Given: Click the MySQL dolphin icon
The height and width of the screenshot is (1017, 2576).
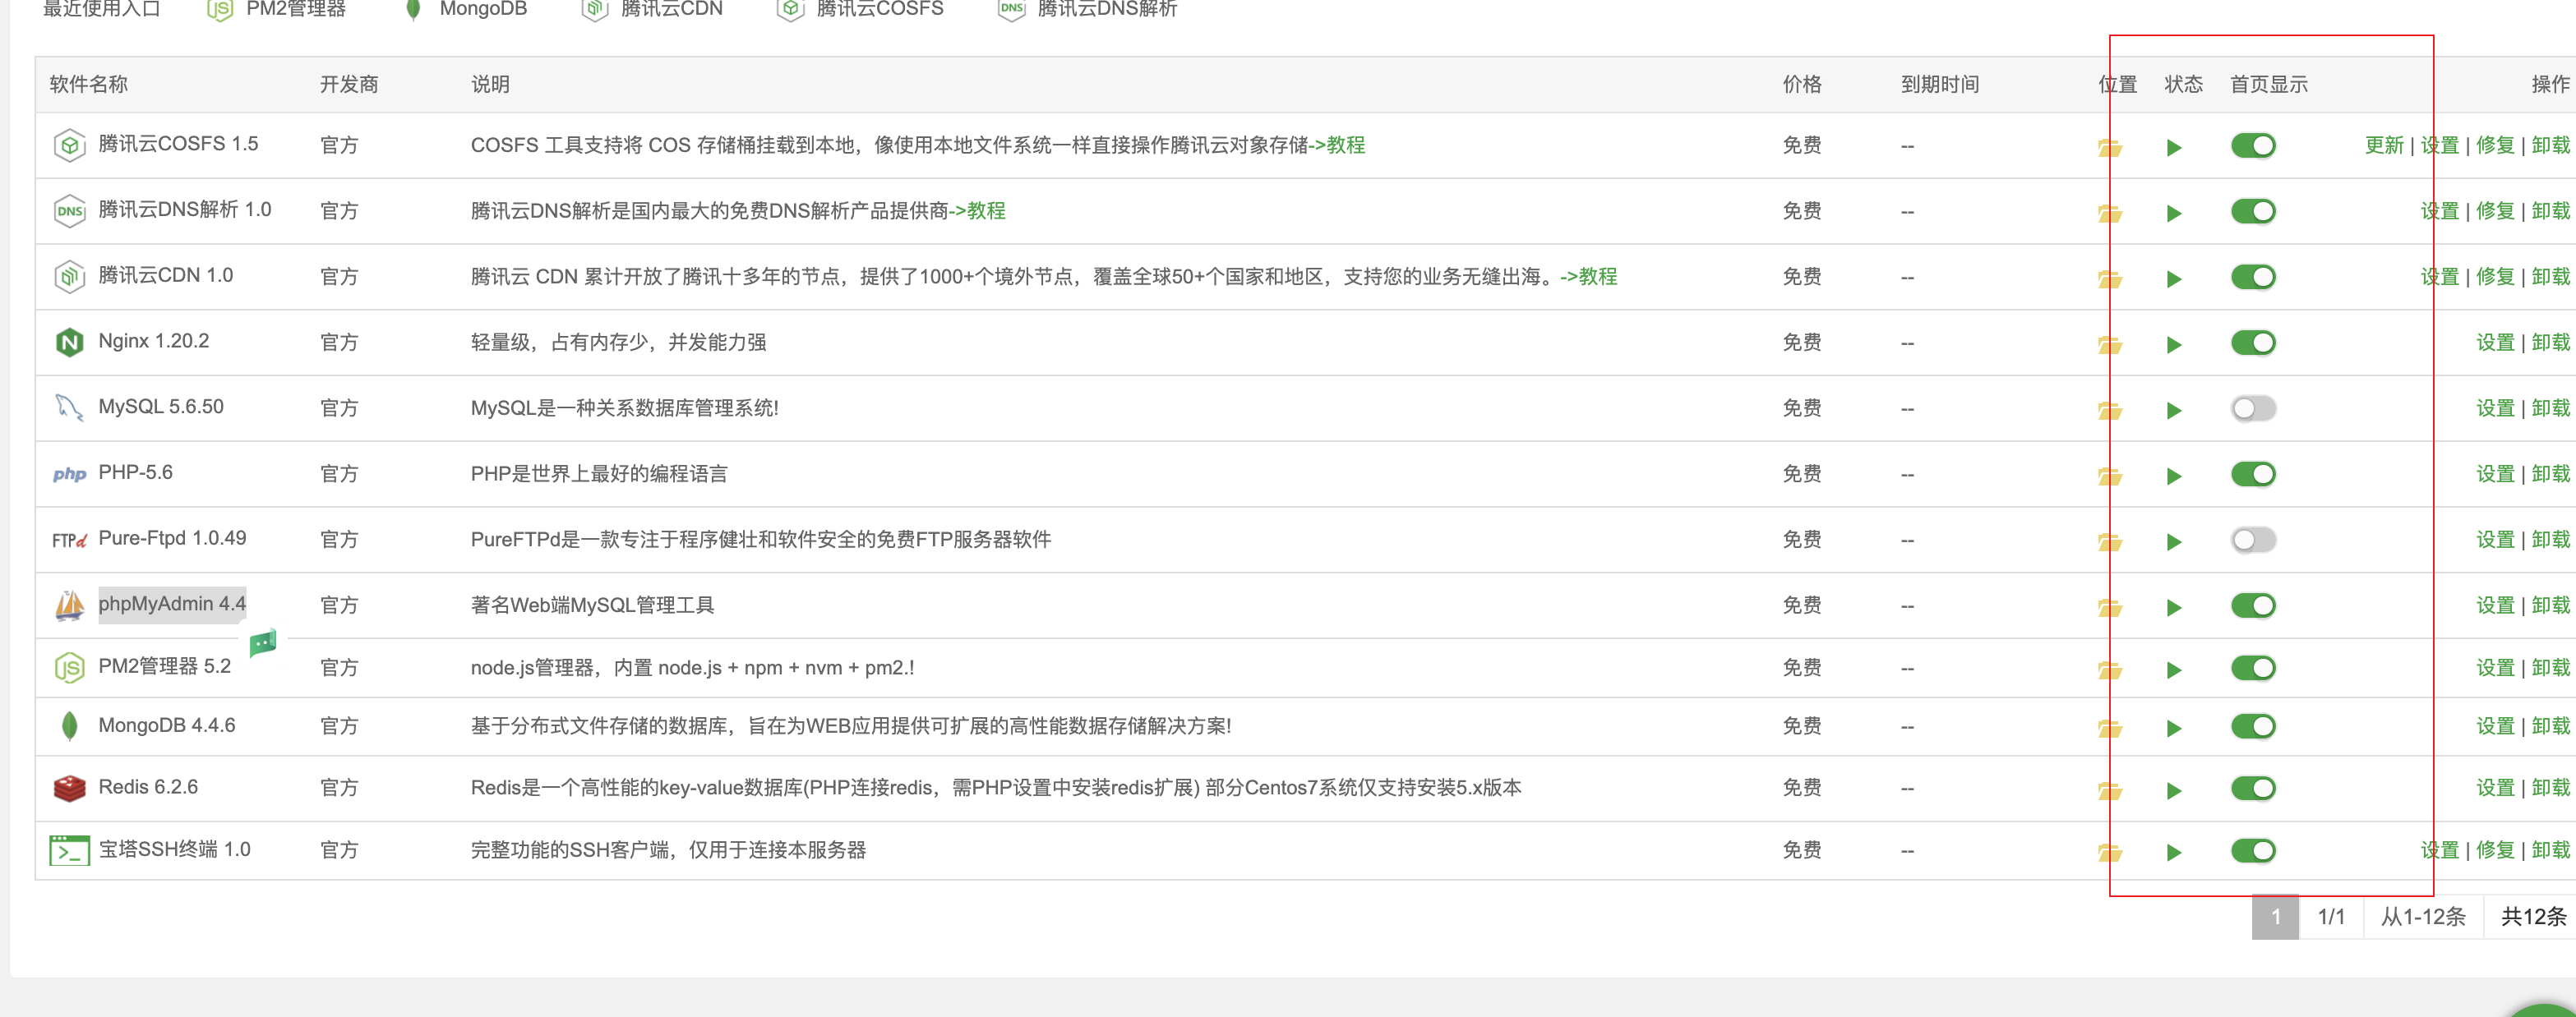Looking at the screenshot, I should click(x=69, y=407).
